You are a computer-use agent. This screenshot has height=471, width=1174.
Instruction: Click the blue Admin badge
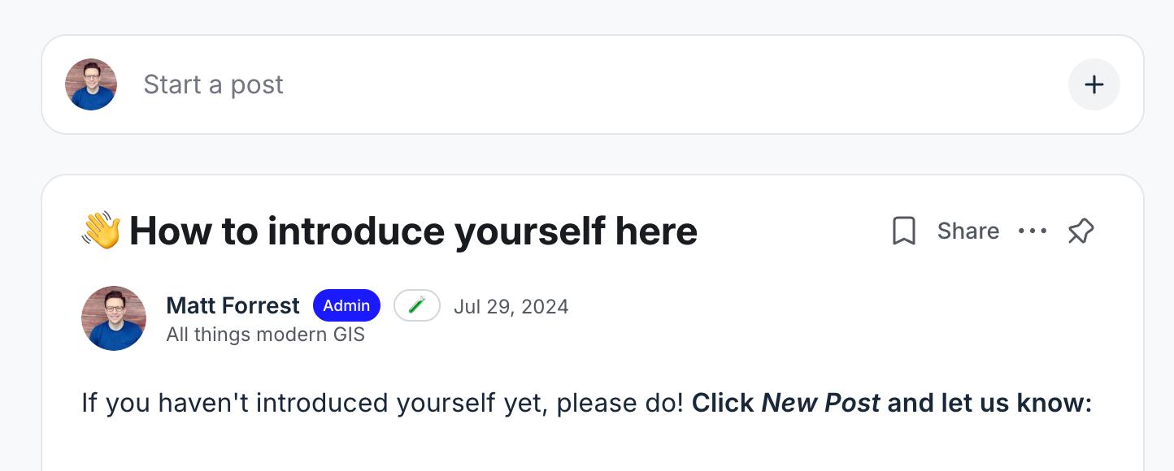pos(346,306)
